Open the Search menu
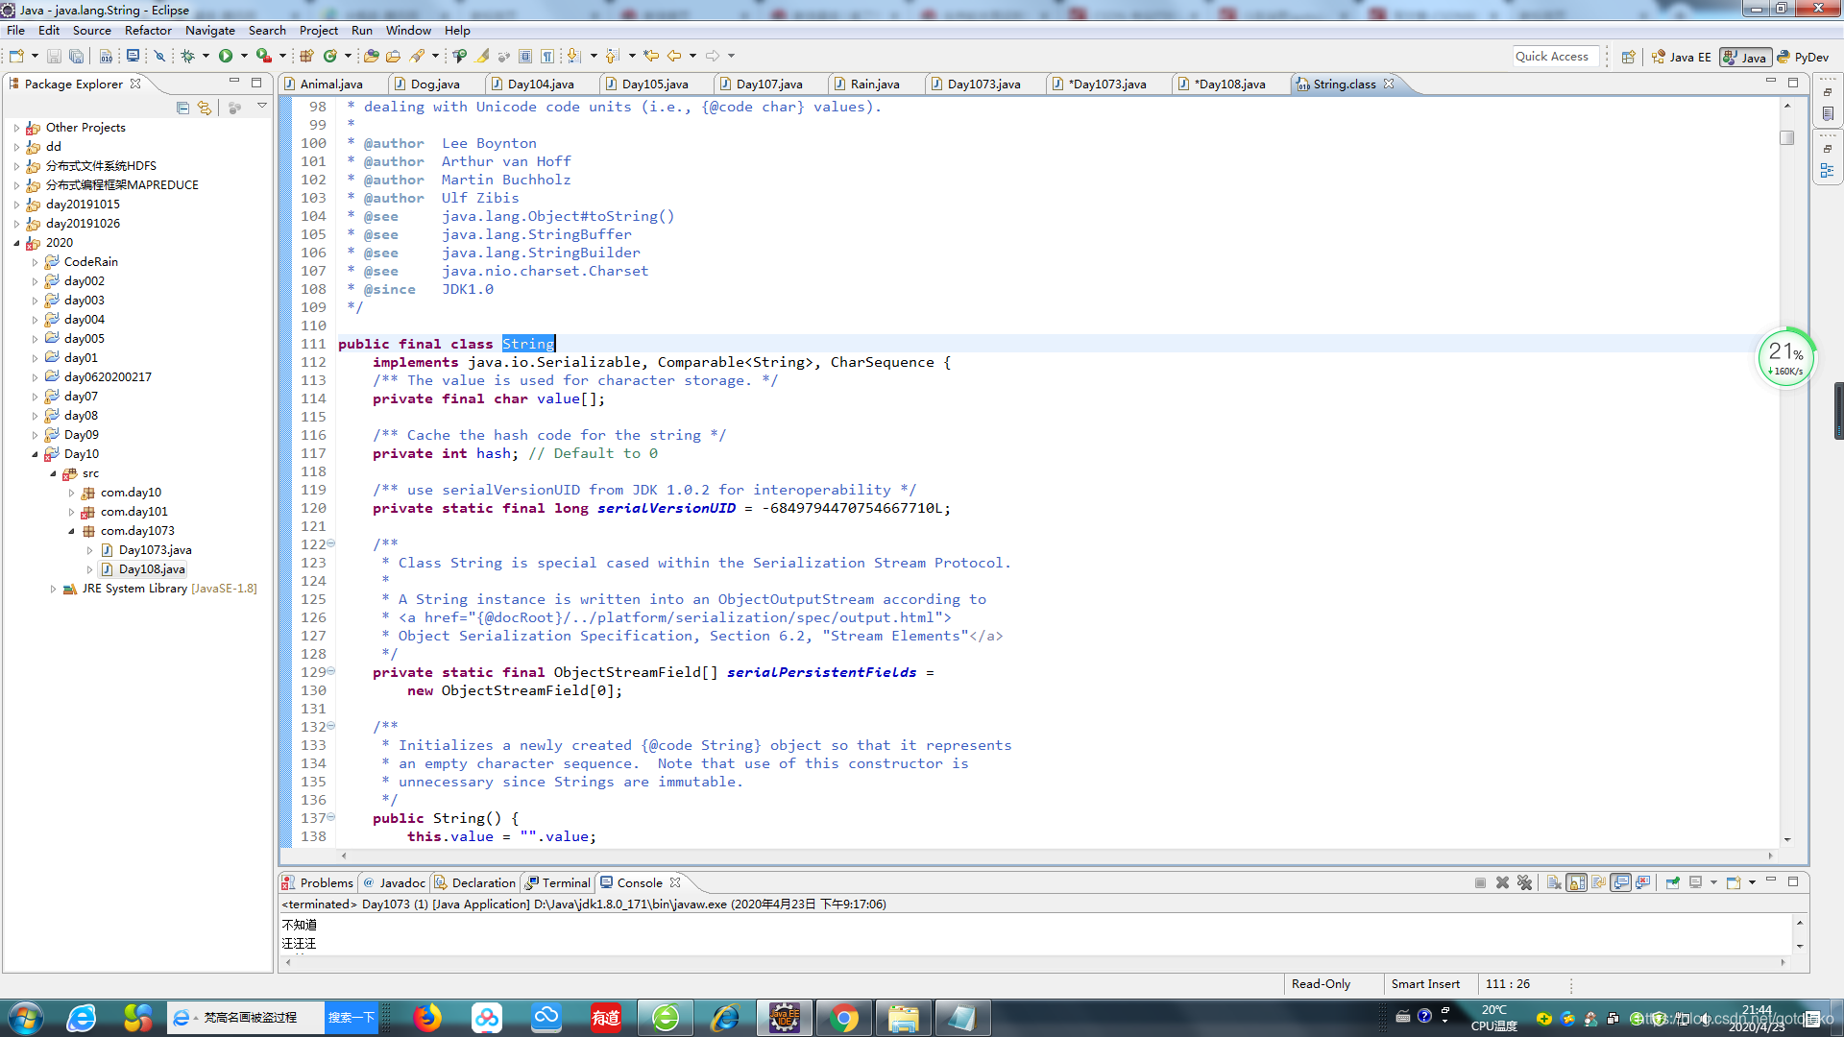This screenshot has width=1844, height=1037. pos(266,31)
